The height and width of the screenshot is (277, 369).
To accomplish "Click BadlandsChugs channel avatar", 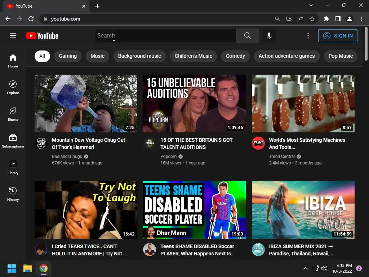I will (41, 143).
